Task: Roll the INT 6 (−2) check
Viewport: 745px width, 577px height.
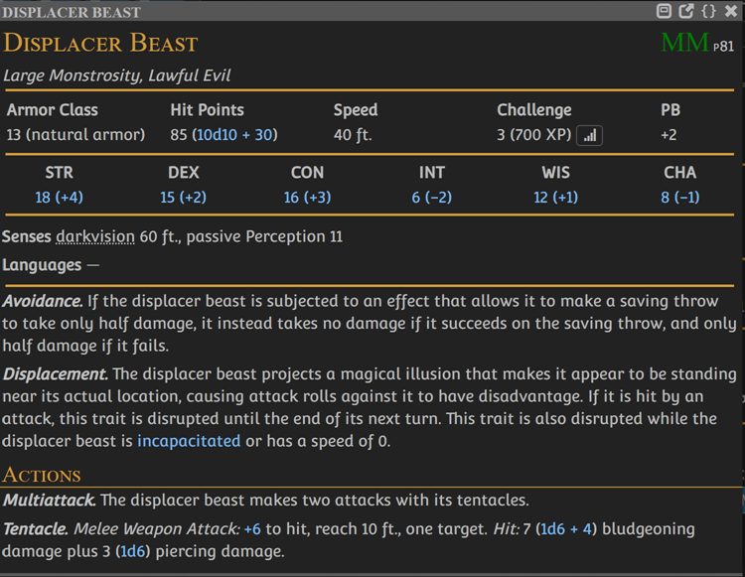Action: tap(432, 197)
